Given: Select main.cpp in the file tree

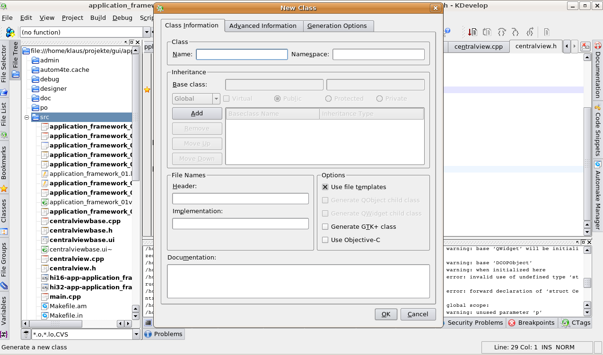Looking at the screenshot, I should coord(65,297).
